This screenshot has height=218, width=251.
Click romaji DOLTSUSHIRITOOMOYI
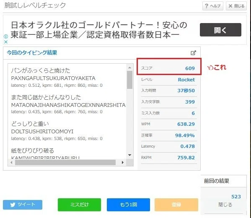(x=42, y=132)
